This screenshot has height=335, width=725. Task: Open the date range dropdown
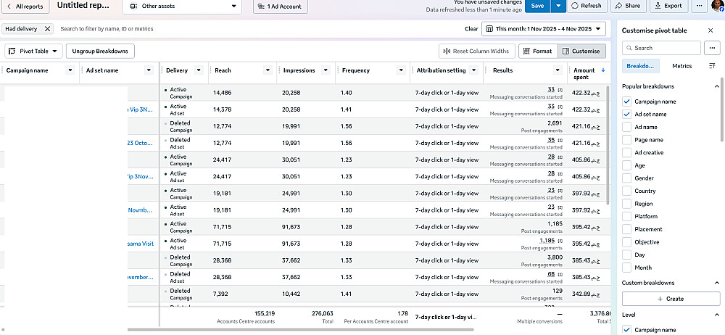click(x=544, y=29)
